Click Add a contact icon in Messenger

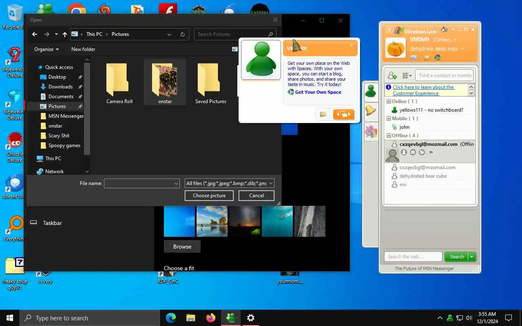[392, 75]
